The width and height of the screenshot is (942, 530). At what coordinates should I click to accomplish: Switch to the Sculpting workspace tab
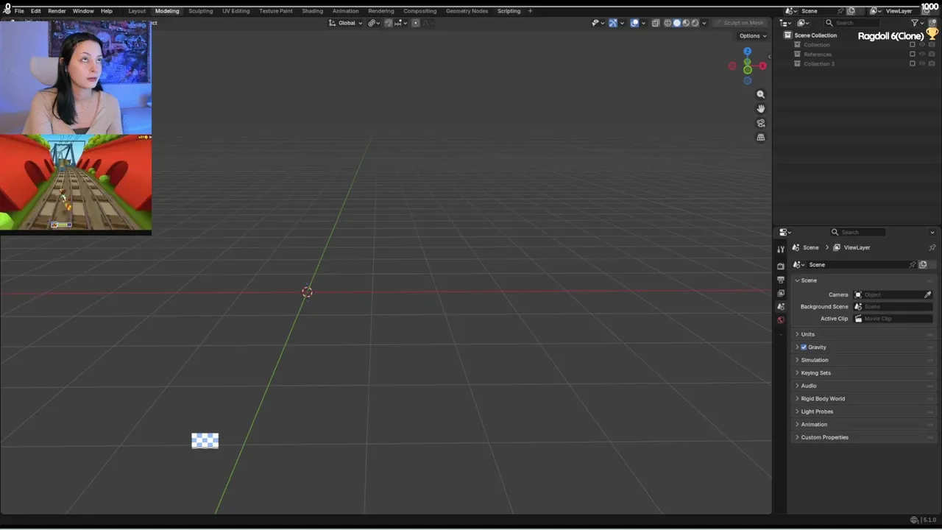[200, 11]
